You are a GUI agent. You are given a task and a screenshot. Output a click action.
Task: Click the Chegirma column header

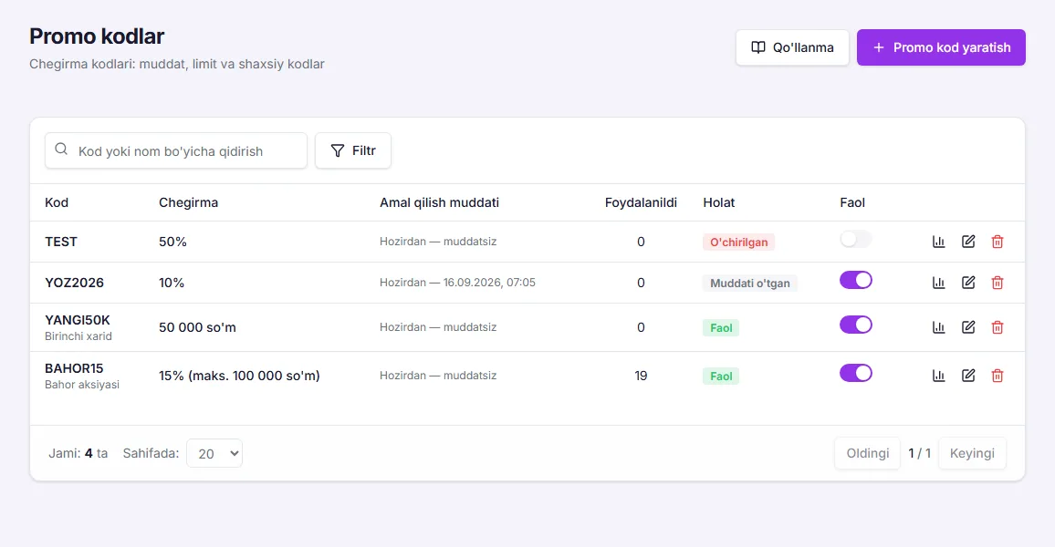click(x=188, y=203)
